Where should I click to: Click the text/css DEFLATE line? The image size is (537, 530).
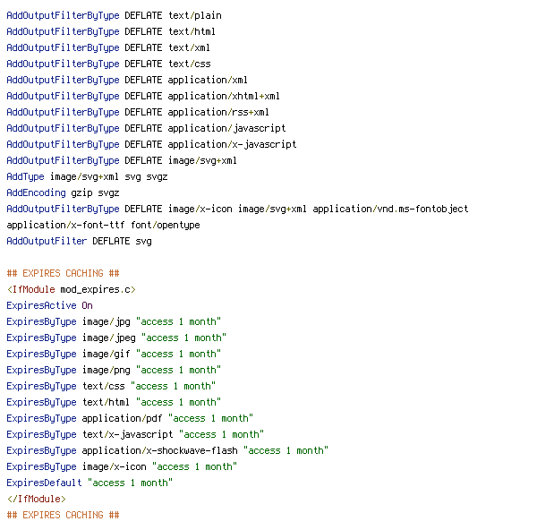[108, 64]
